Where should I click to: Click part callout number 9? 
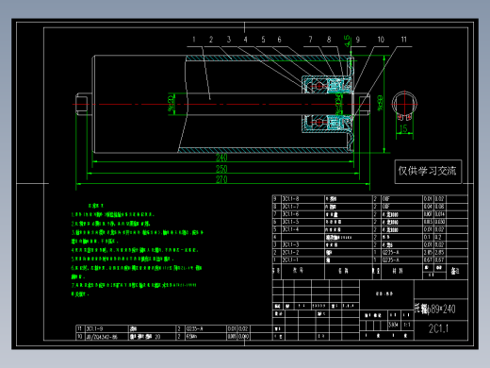click(358, 40)
